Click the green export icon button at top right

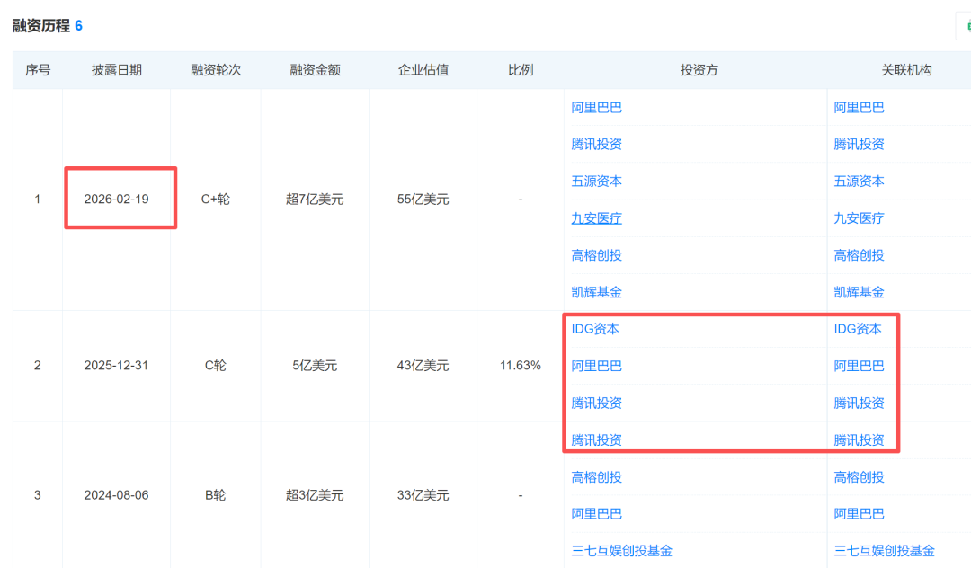(965, 26)
